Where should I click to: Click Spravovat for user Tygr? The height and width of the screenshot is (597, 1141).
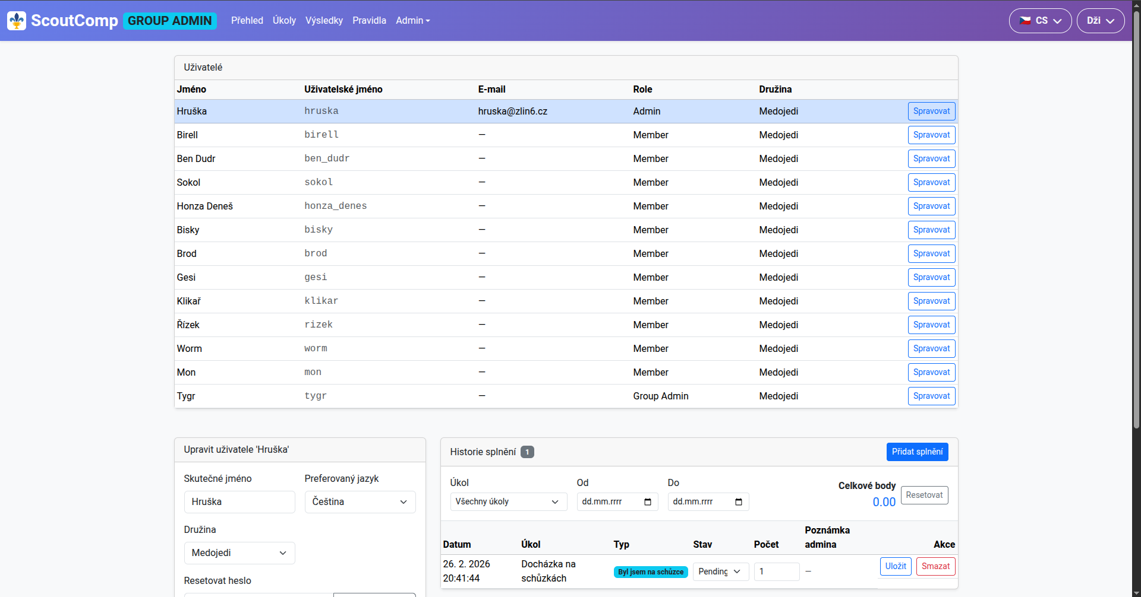point(931,396)
